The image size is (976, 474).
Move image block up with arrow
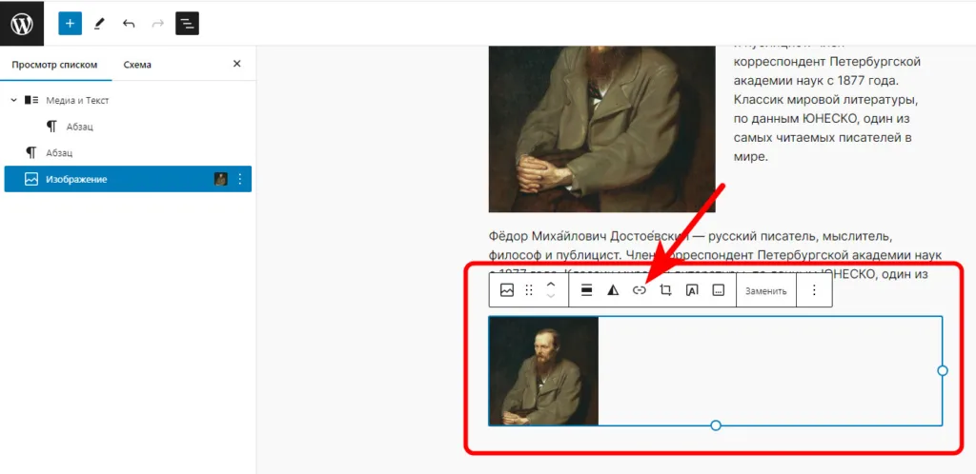coord(551,284)
